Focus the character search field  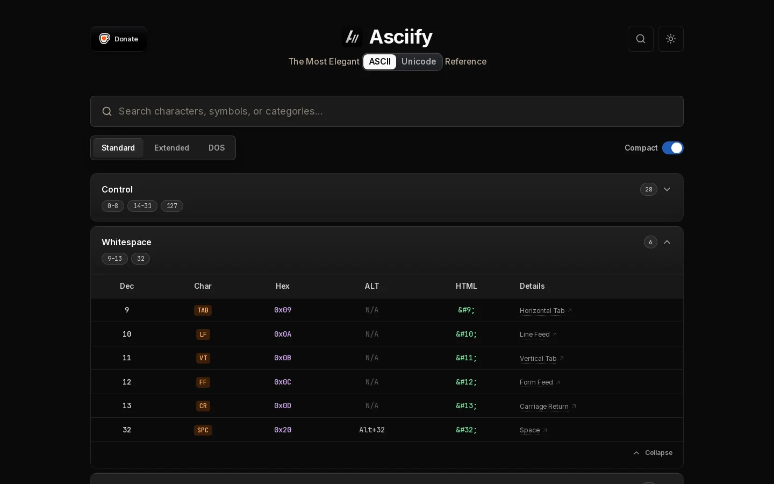[387, 111]
